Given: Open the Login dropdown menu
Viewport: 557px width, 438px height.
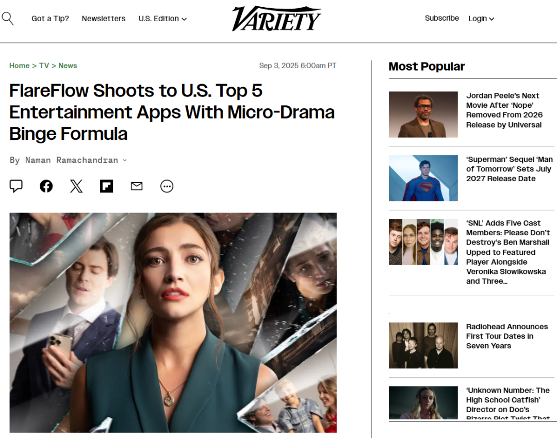Looking at the screenshot, I should pyautogui.click(x=481, y=19).
